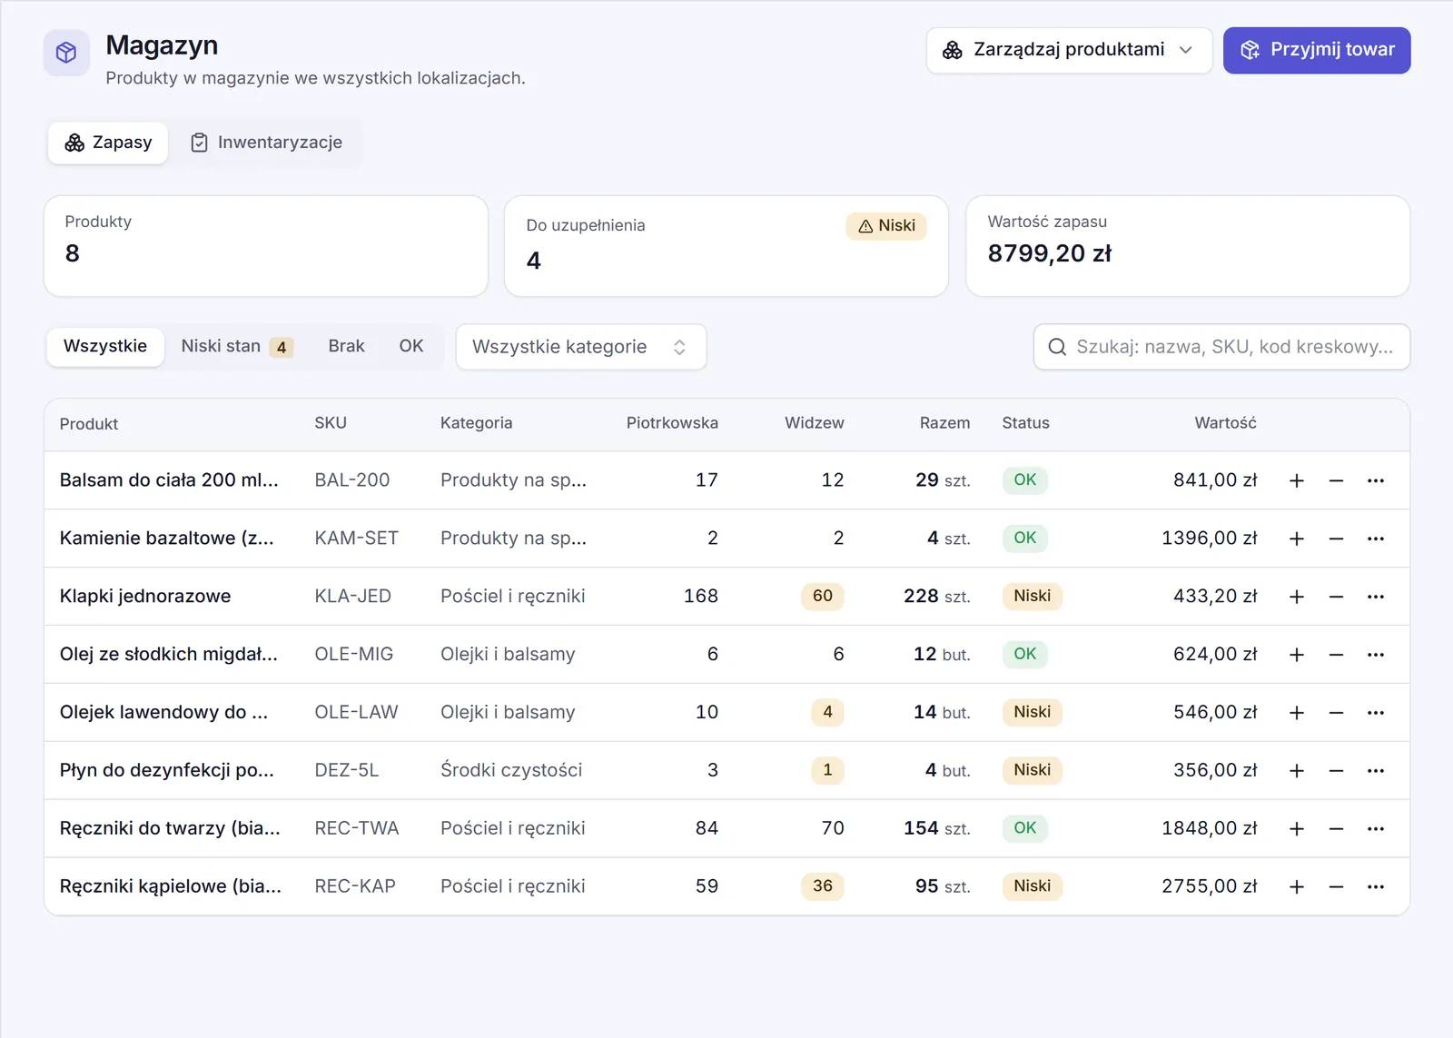
Task: Click OK status badge for Kamienie bazaltowe
Action: pos(1024,538)
